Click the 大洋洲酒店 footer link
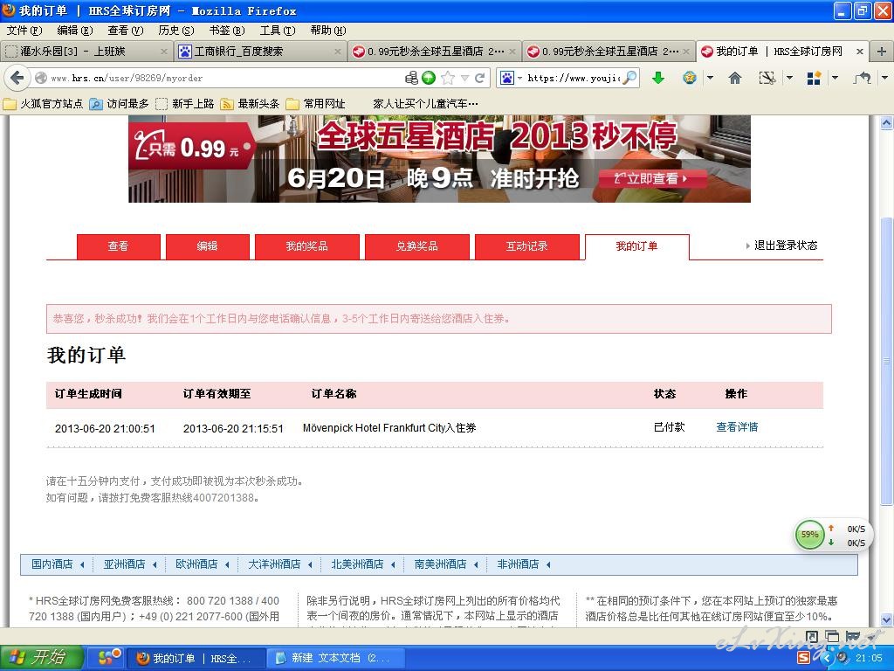The image size is (894, 671). (273, 564)
